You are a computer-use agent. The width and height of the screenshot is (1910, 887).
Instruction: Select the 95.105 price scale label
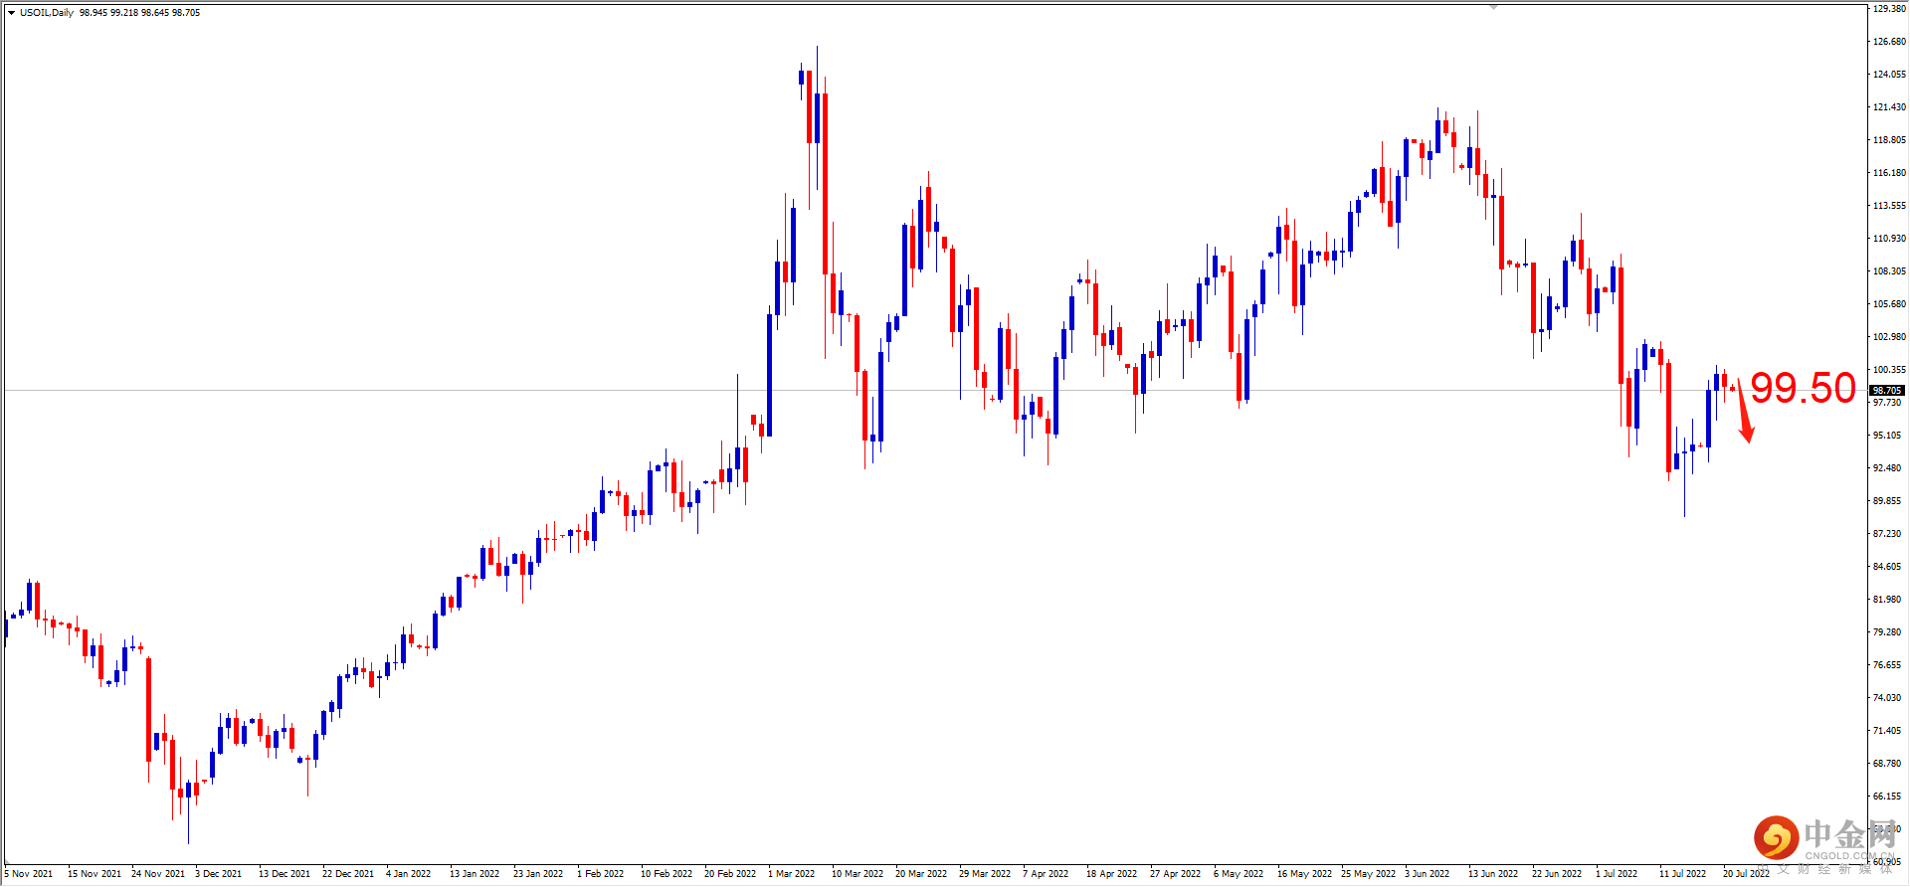[1887, 436]
